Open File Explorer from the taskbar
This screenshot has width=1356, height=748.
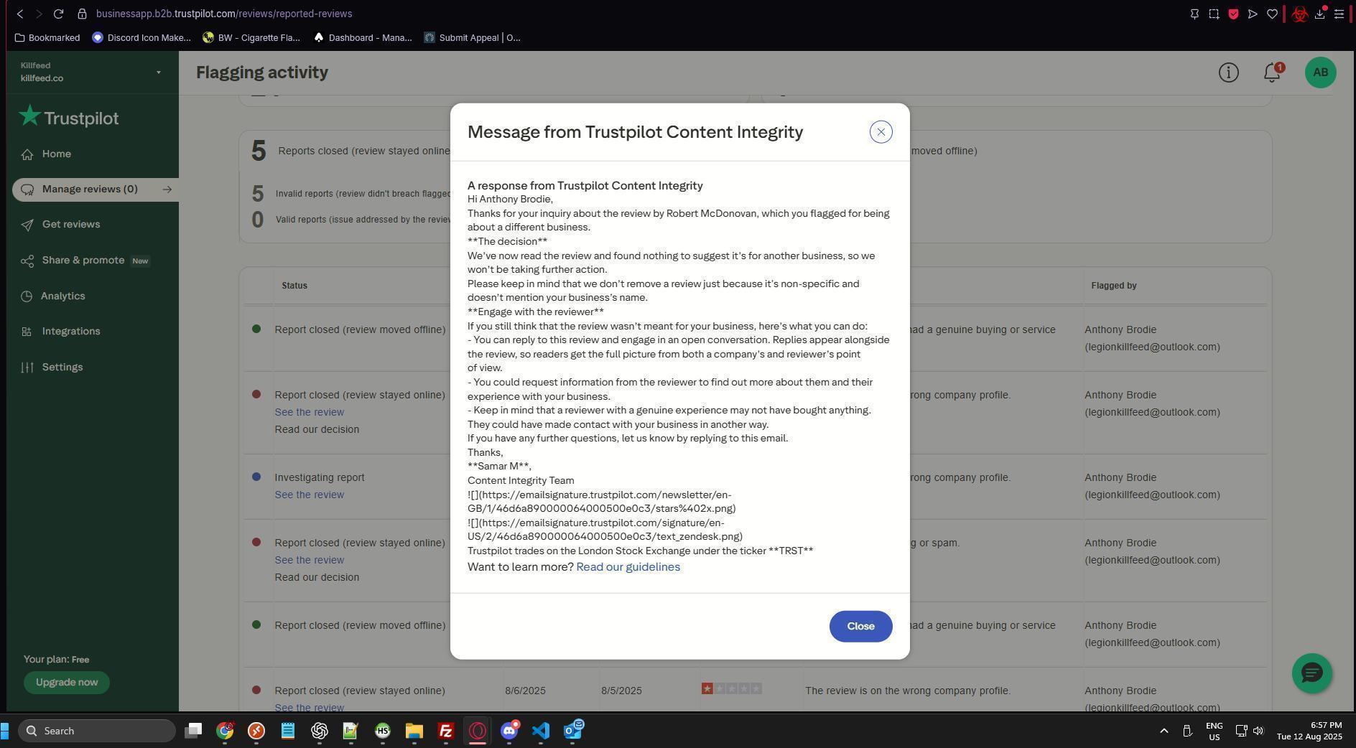pos(414,731)
